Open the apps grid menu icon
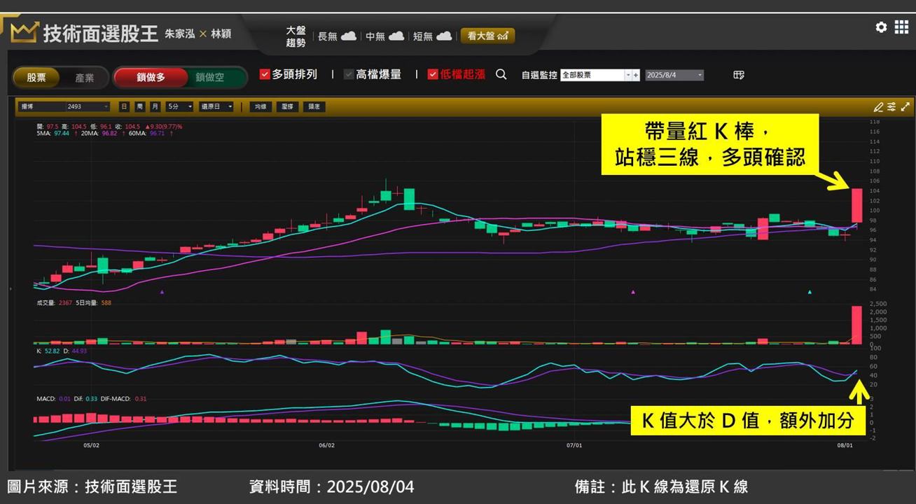The image size is (916, 504). point(901,27)
